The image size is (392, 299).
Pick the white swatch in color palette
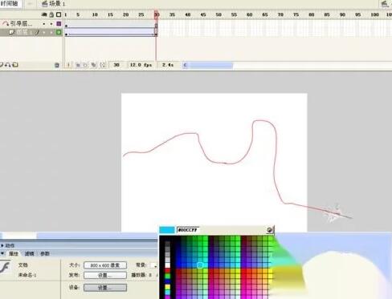168,265
